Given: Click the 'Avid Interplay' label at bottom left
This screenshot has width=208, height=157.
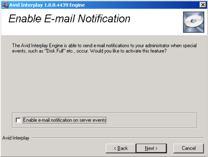Looking at the screenshot, I should [x=16, y=138].
